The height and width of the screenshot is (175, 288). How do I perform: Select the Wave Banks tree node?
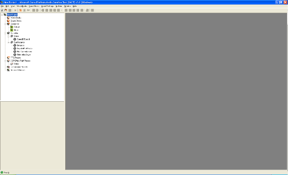(x=16, y=18)
